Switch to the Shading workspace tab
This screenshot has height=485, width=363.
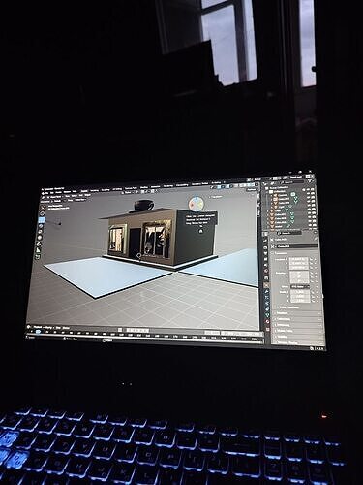pyautogui.click(x=144, y=187)
